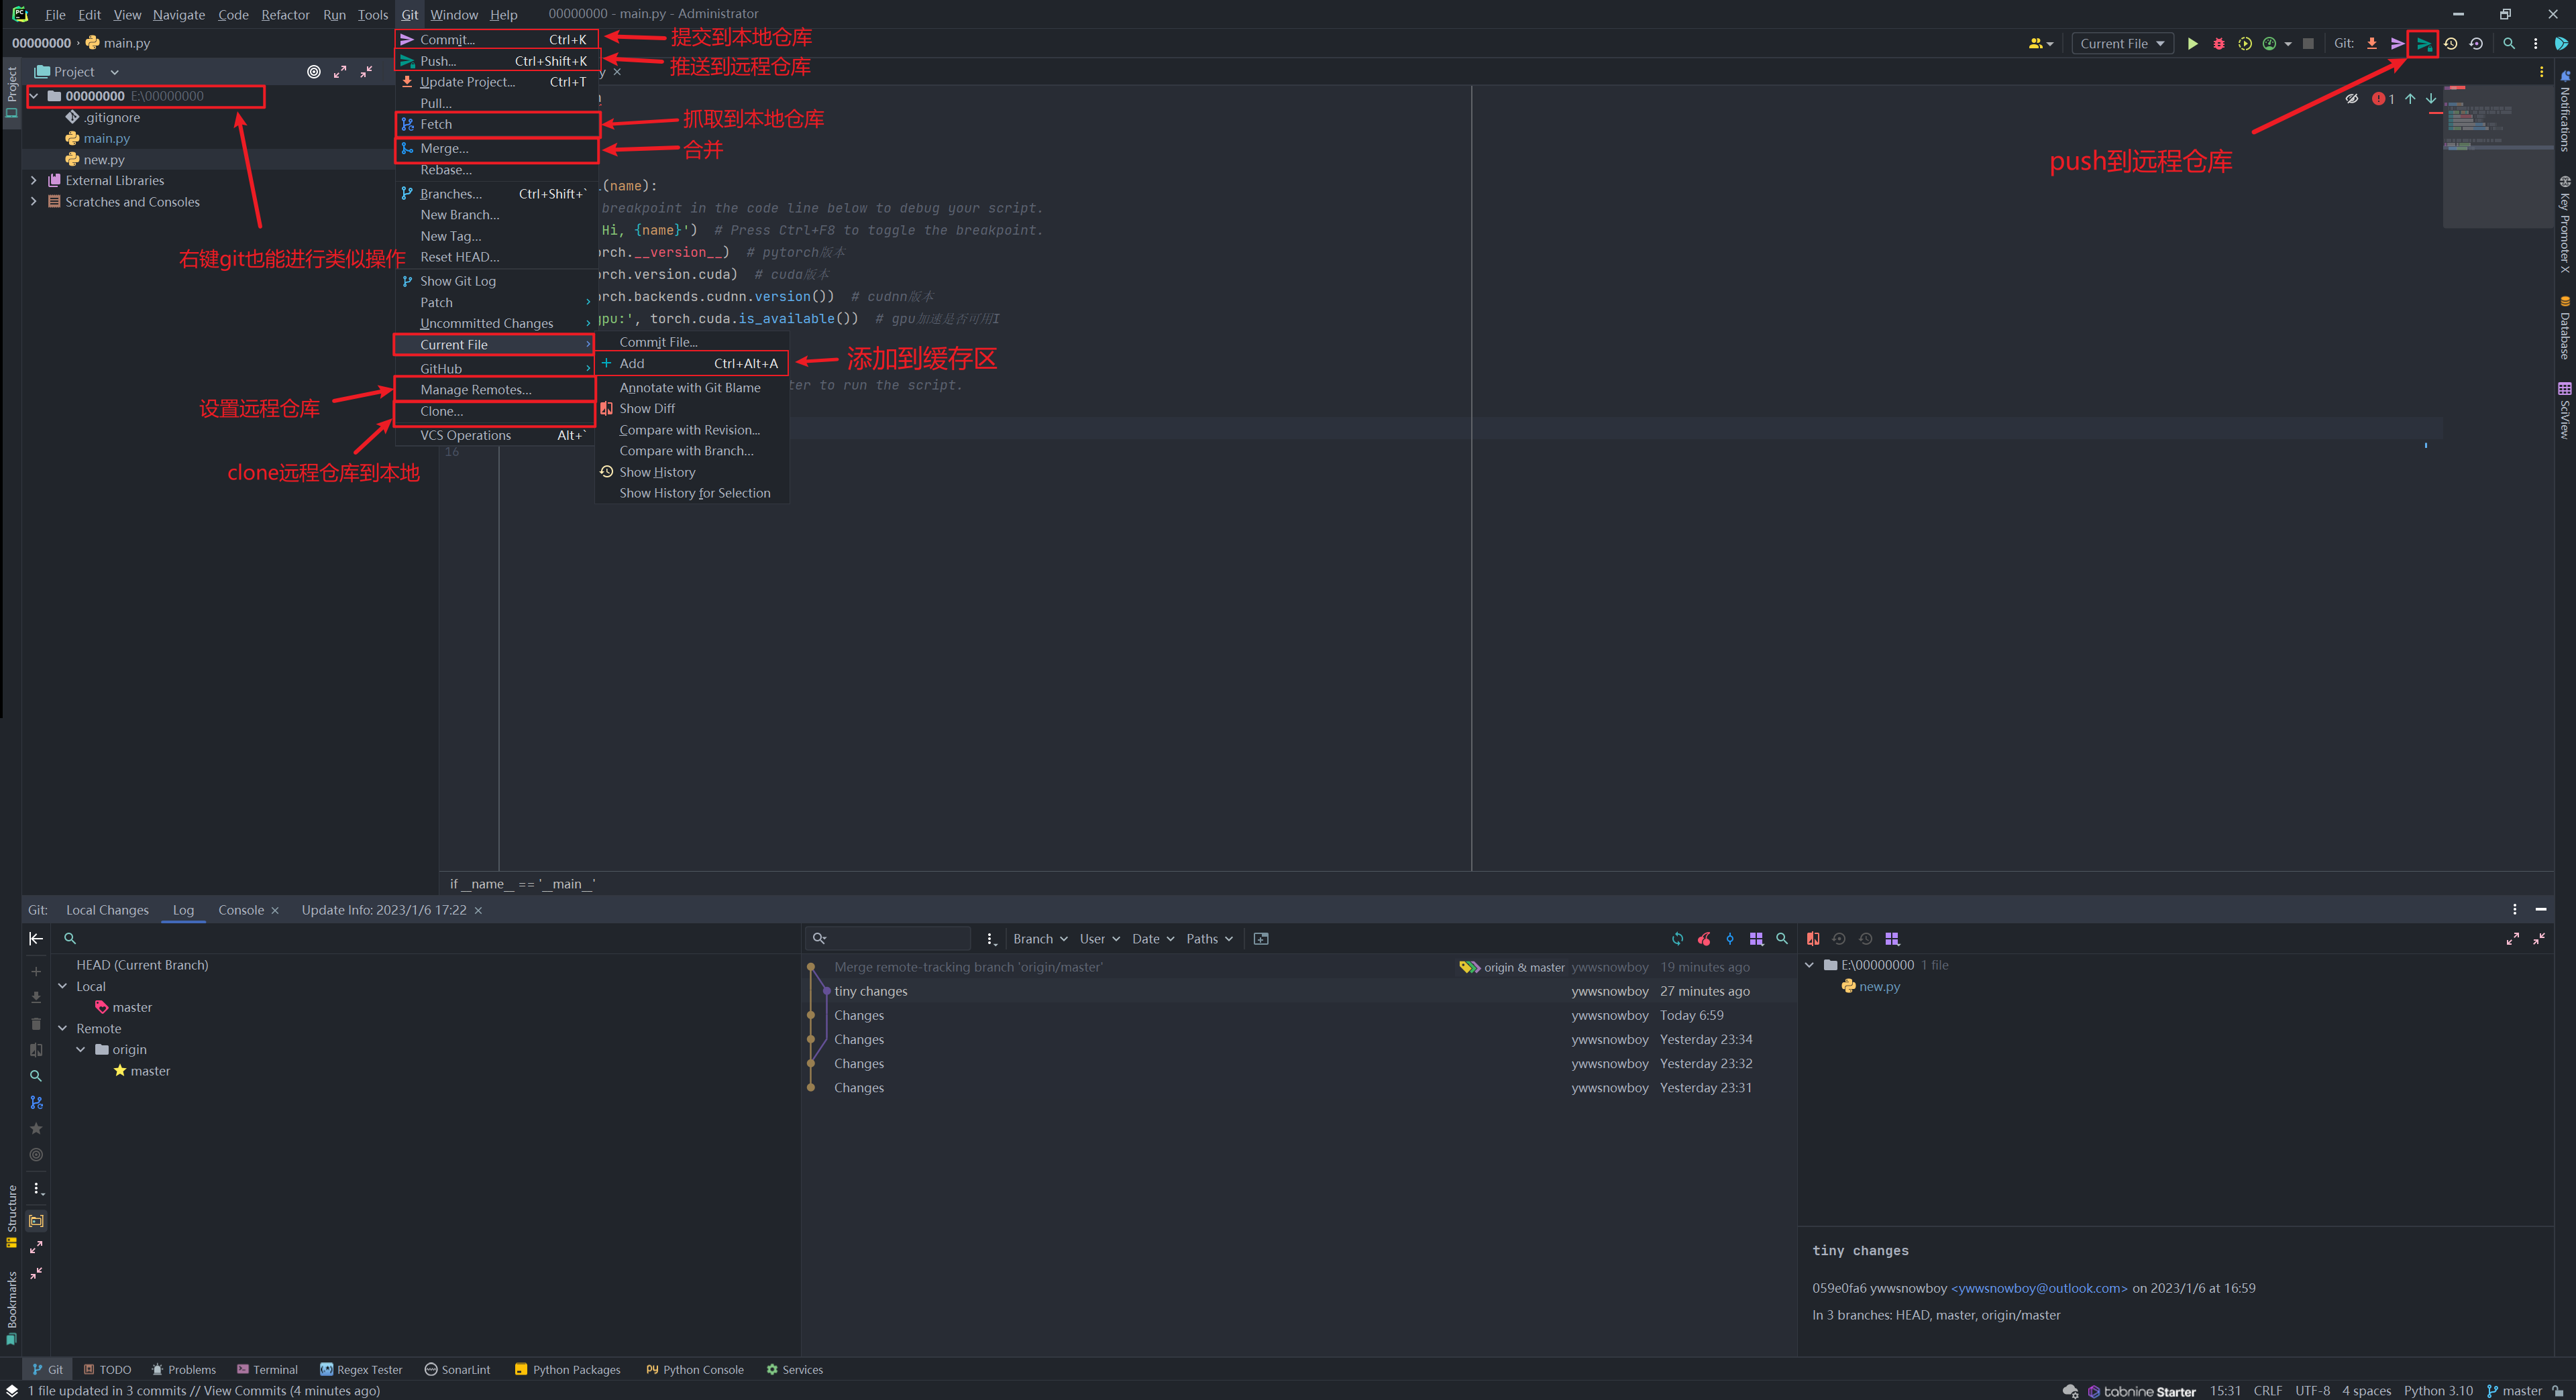
Task: Open Git Show History clock icon
Action: tap(2450, 44)
